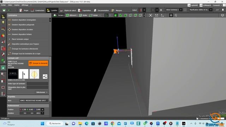This screenshot has height=127, width=226.
Task: Open the Connecté account dropdown
Action: click(218, 5)
